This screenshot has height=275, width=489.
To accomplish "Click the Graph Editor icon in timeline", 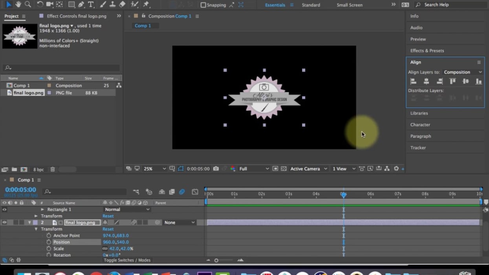I will pyautogui.click(x=195, y=192).
